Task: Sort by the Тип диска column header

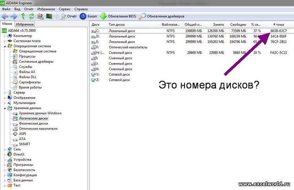Action: pyautogui.click(x=117, y=25)
